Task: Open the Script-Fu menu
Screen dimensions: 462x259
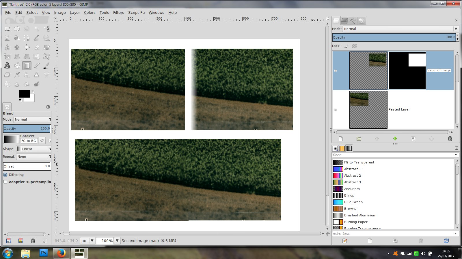Action: pyautogui.click(x=136, y=12)
